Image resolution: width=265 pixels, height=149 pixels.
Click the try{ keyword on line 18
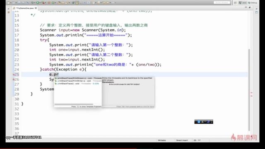pos(44,40)
